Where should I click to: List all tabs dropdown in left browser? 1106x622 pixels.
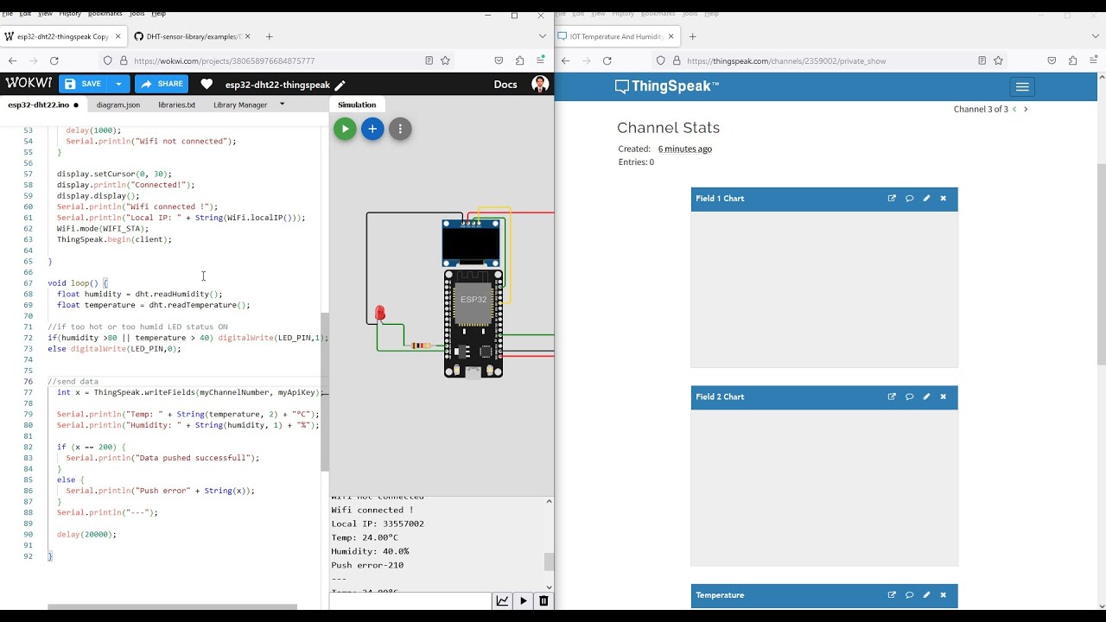pyautogui.click(x=543, y=36)
